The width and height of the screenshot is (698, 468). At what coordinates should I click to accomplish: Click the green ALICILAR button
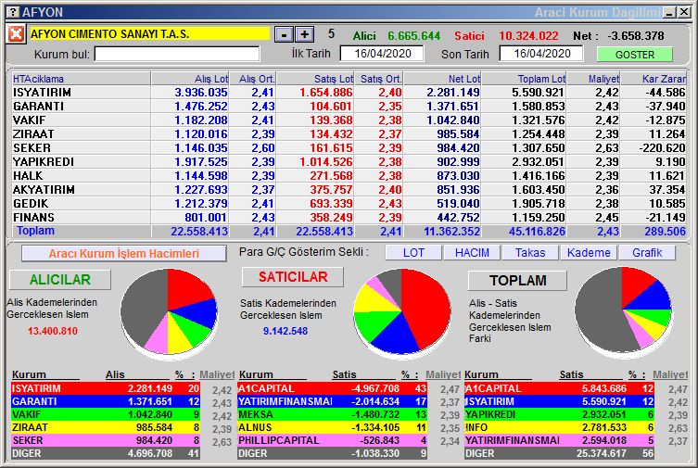click(x=60, y=280)
